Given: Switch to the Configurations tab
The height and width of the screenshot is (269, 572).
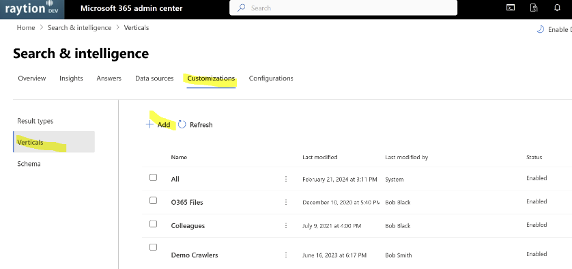Looking at the screenshot, I should [271, 78].
